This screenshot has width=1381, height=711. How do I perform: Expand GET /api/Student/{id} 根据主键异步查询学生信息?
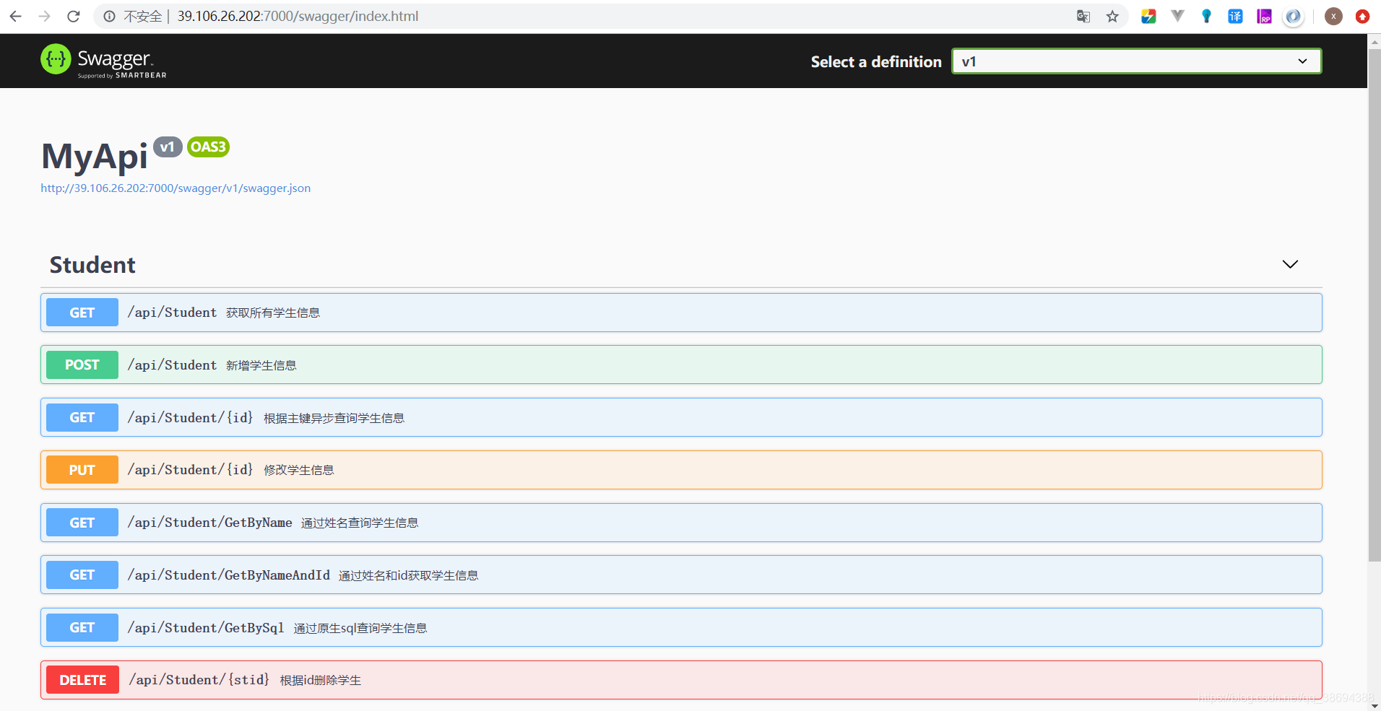point(681,417)
